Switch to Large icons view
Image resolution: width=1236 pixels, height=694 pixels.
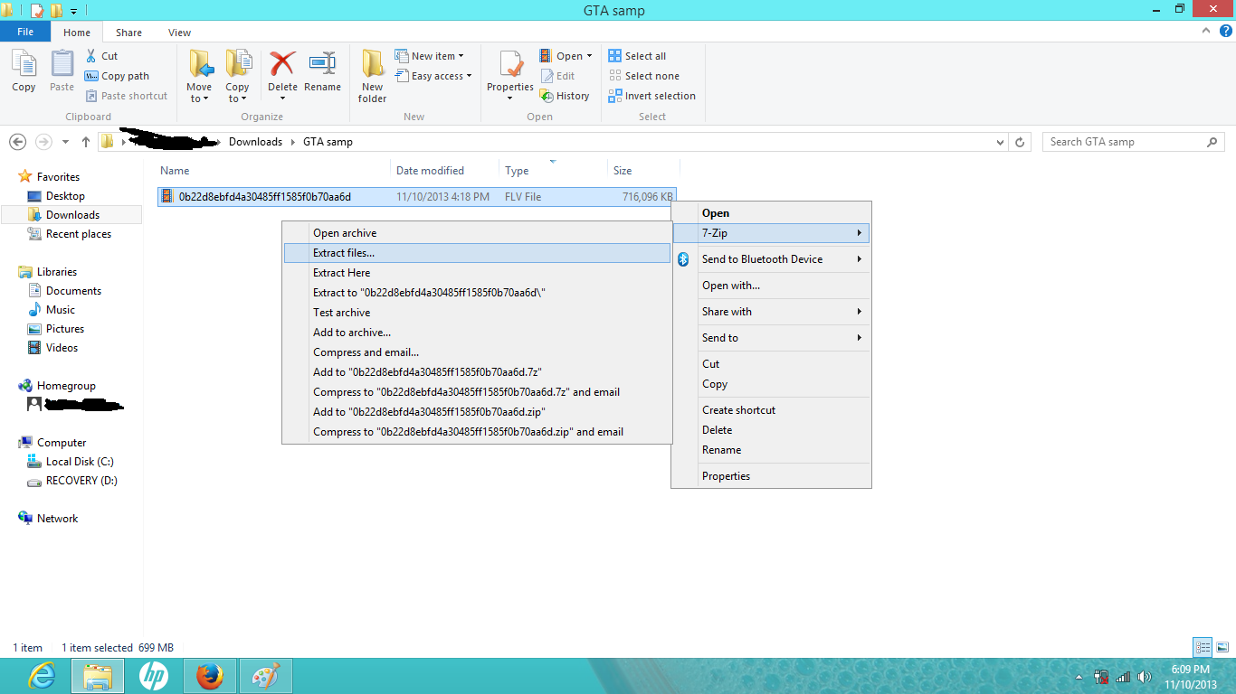tap(1222, 647)
